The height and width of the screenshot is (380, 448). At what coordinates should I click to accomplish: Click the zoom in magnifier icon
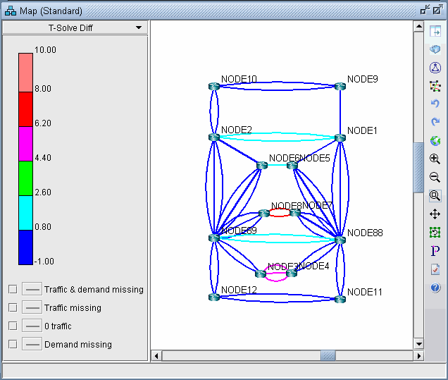pyautogui.click(x=435, y=159)
